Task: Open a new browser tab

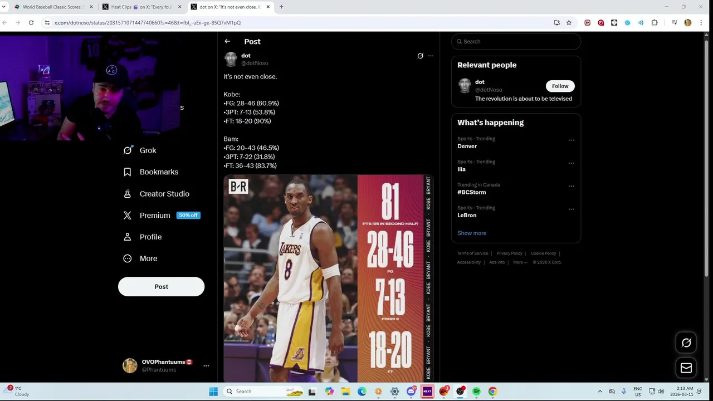Action: (281, 7)
